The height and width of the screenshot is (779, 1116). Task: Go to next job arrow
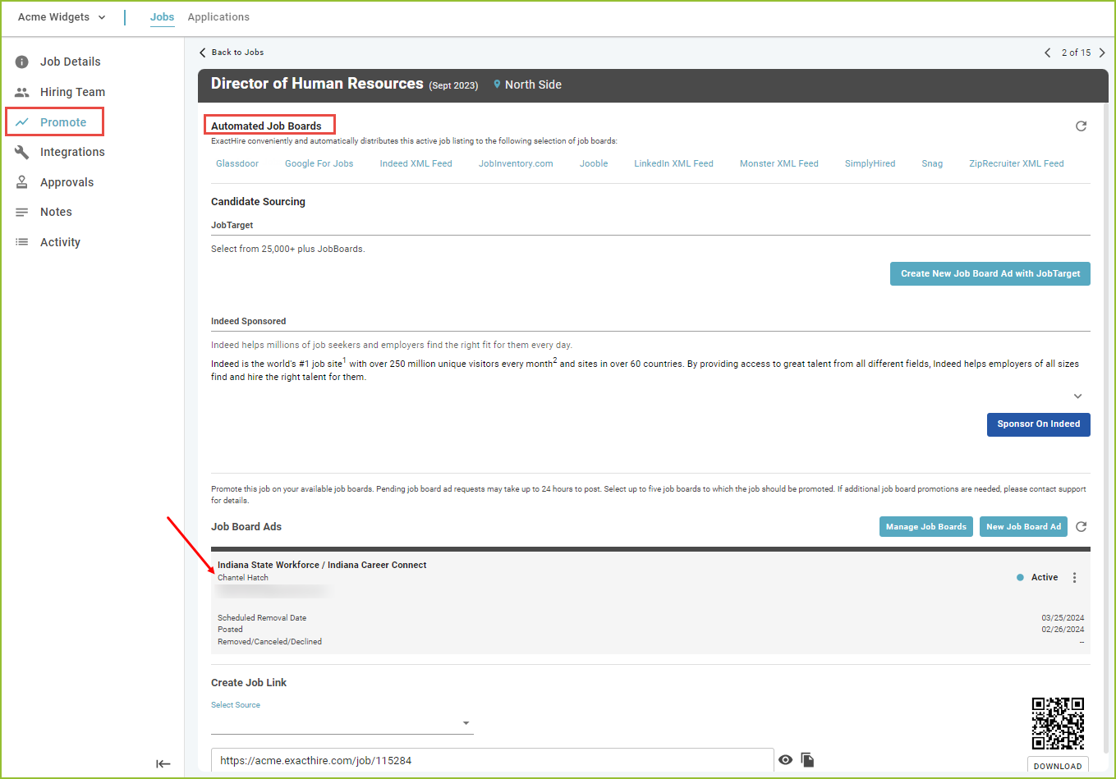pos(1102,53)
